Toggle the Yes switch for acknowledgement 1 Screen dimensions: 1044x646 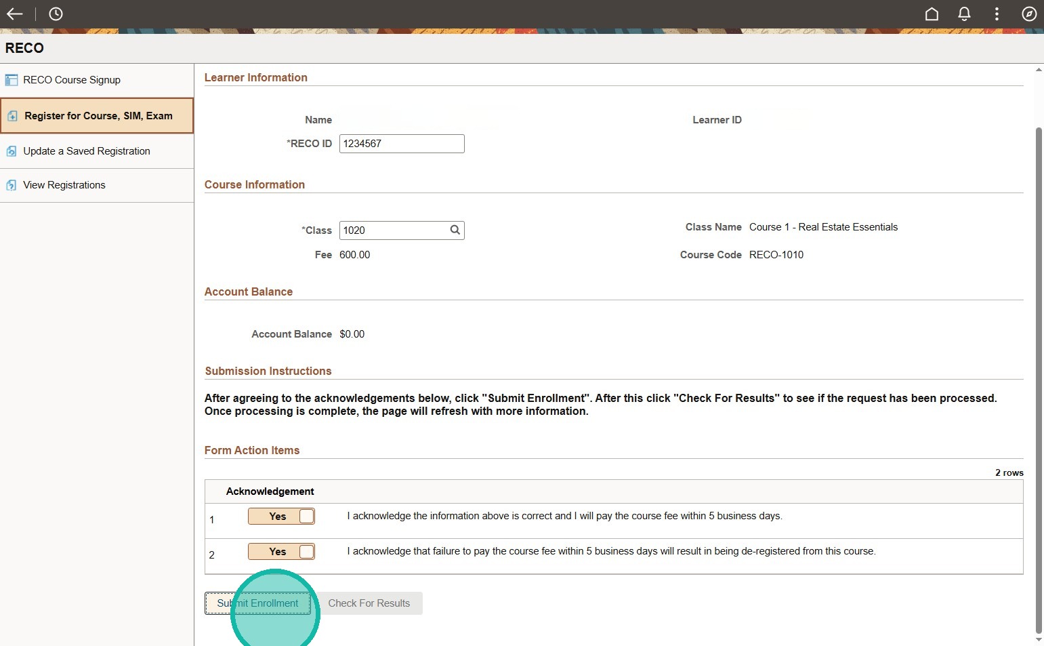281,517
